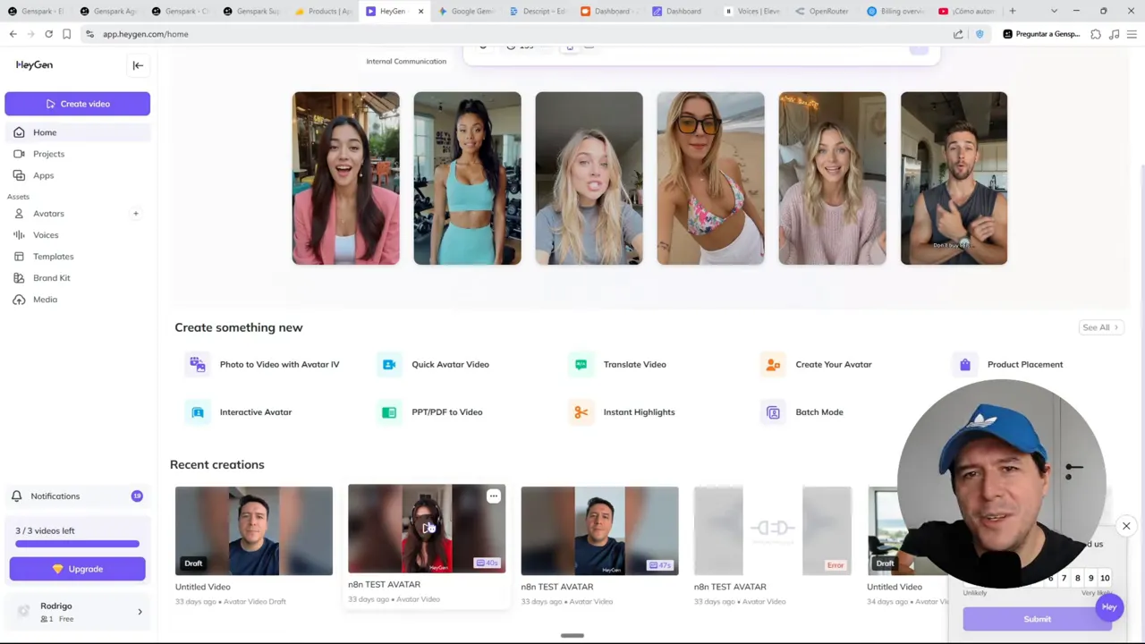Click the Create video button
1145x644 pixels.
tap(77, 104)
